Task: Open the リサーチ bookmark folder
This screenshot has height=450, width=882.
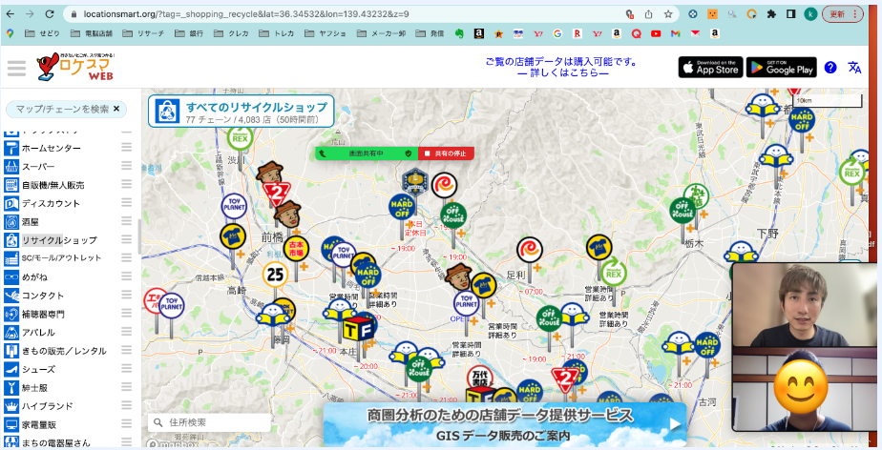Action: 144,33
